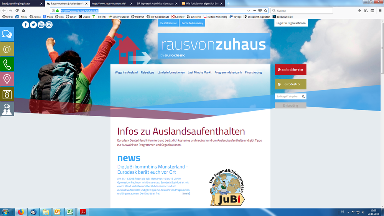
Task: Bookmark this page with the star icon
Action: (265, 11)
